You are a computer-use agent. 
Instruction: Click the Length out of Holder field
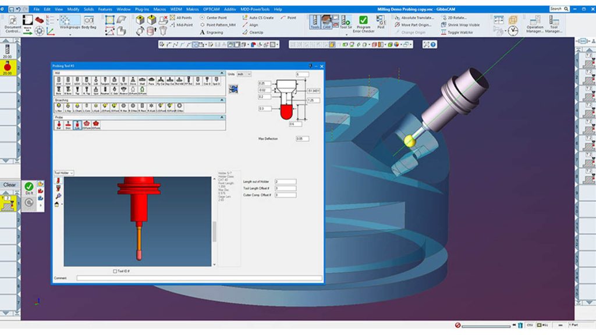[285, 181]
